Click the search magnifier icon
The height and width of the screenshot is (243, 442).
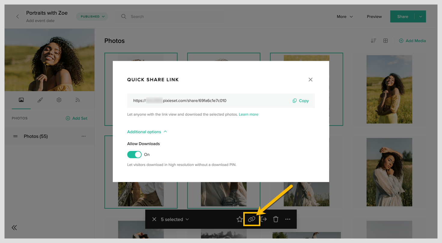124,17
